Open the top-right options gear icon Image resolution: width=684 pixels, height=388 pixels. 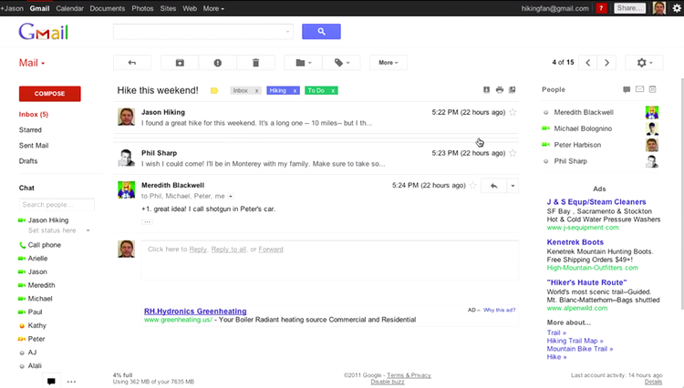677,8
